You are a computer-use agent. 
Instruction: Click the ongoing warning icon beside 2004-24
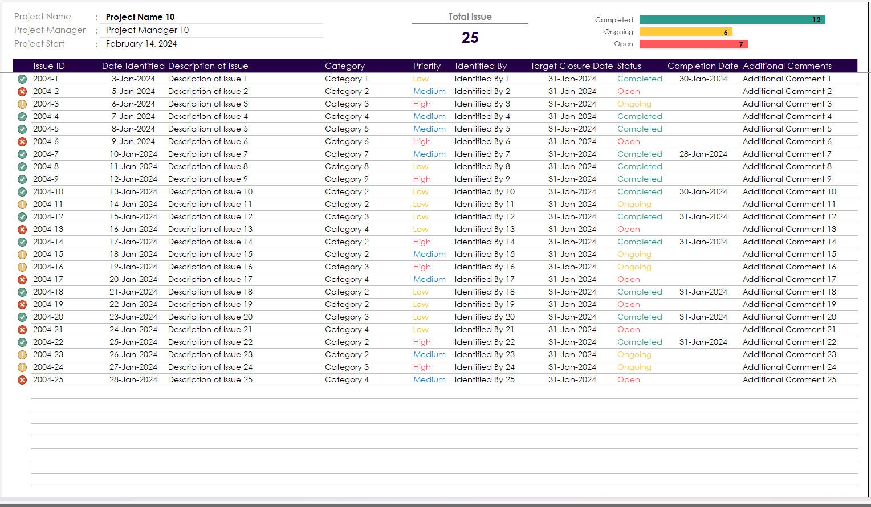[22, 367]
